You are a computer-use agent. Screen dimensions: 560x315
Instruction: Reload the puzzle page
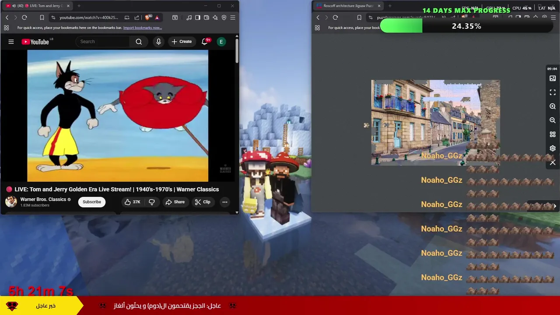coord(336,17)
